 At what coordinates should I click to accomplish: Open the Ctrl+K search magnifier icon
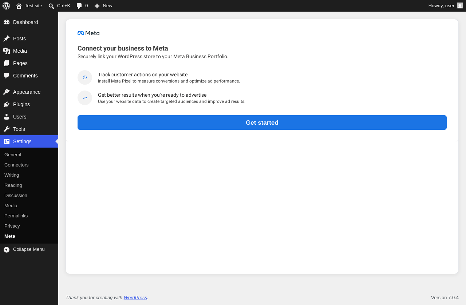(51, 6)
